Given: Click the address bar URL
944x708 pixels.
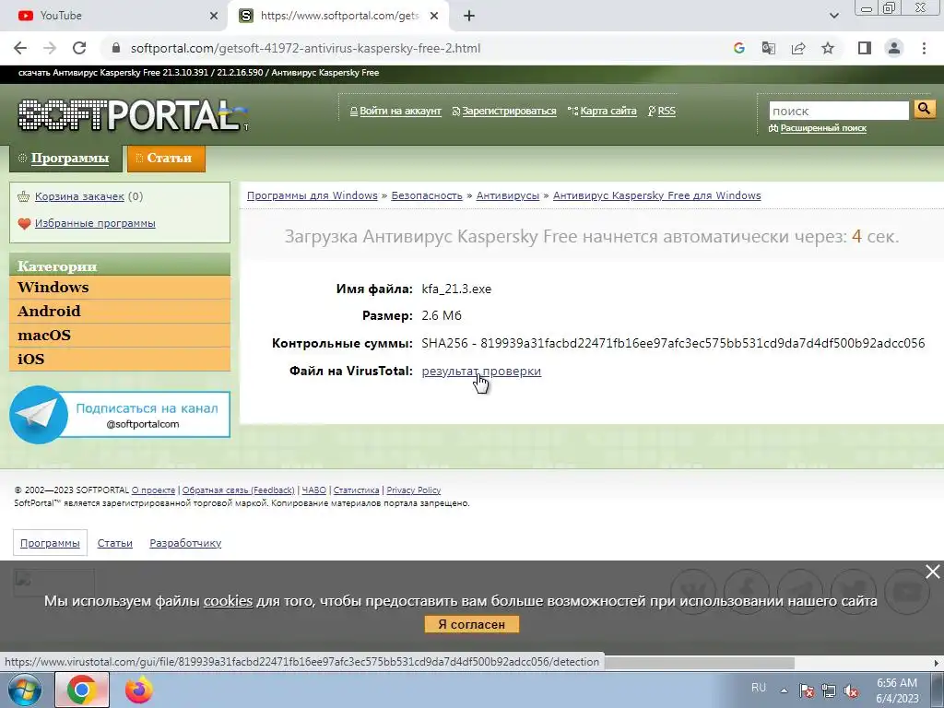Looking at the screenshot, I should tap(305, 48).
